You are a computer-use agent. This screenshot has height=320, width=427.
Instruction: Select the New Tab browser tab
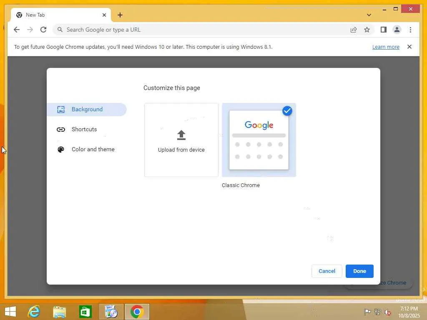pos(61,15)
